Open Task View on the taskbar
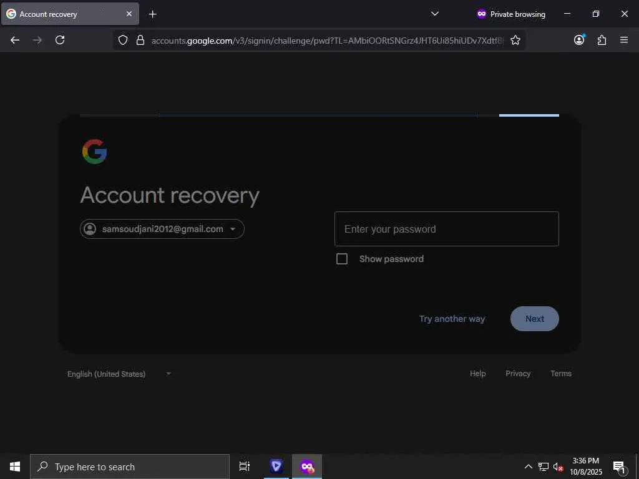 pos(245,467)
